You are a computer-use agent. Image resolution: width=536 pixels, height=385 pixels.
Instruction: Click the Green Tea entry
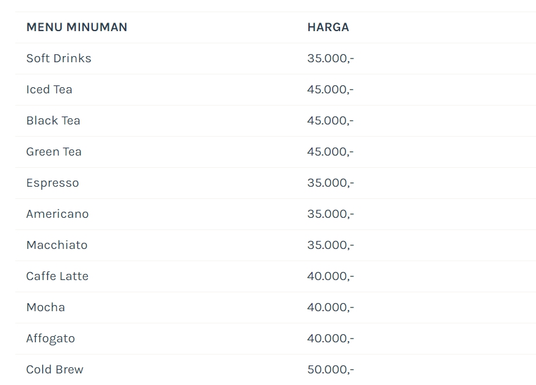coord(54,152)
